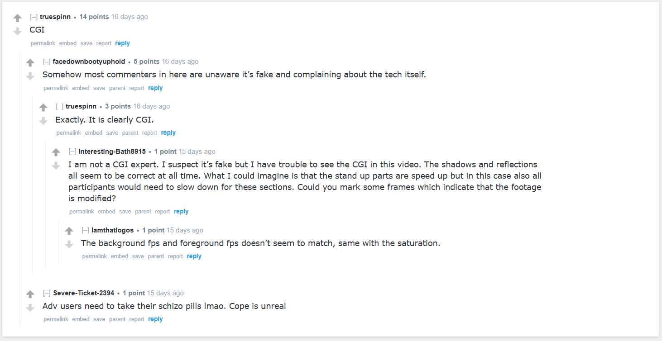The height and width of the screenshot is (341, 662).
Task: Collapse the Iamthatlogos comment with [–]
Action: [x=86, y=230]
